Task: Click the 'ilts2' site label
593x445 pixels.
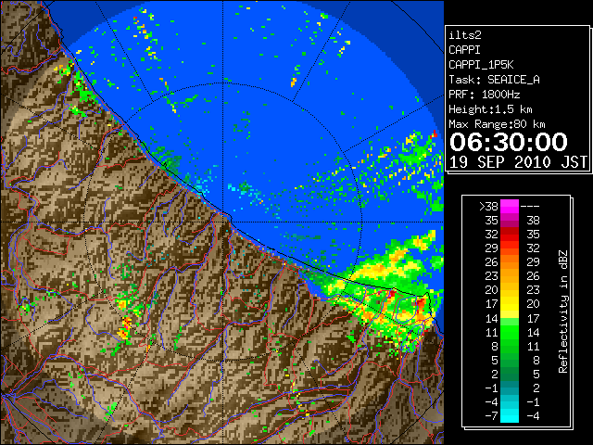Action: point(465,35)
